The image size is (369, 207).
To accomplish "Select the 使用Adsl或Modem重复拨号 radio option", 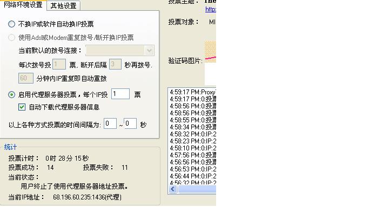I will [x=11, y=38].
